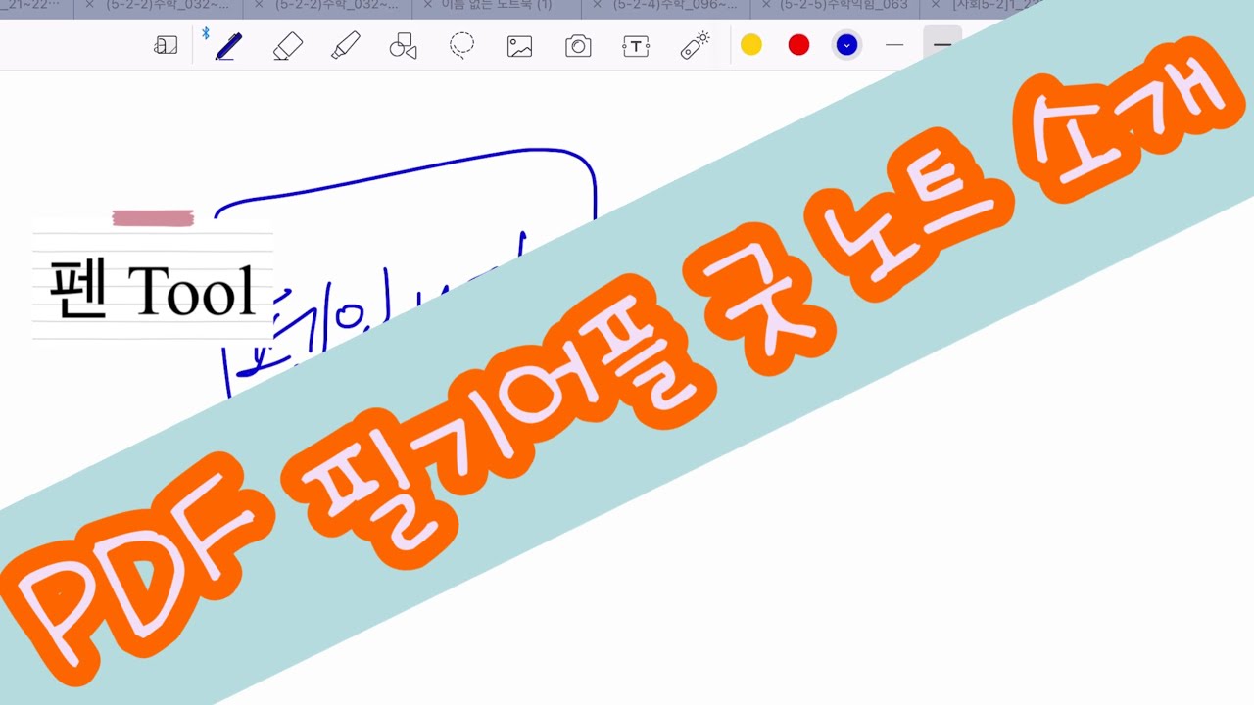Select the Pen tool
Image resolution: width=1254 pixels, height=705 pixels.
[228, 46]
